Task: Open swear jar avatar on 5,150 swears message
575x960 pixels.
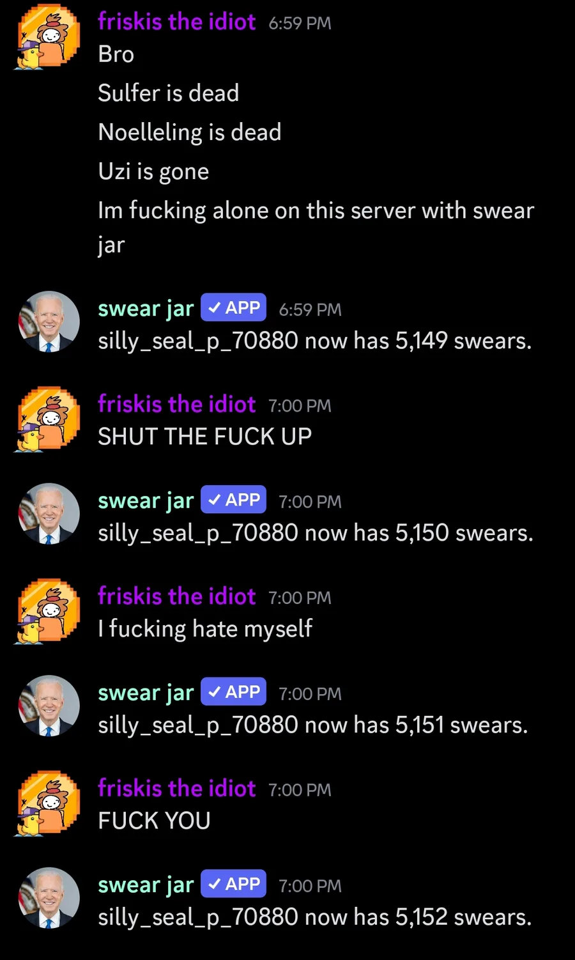Action: click(49, 514)
